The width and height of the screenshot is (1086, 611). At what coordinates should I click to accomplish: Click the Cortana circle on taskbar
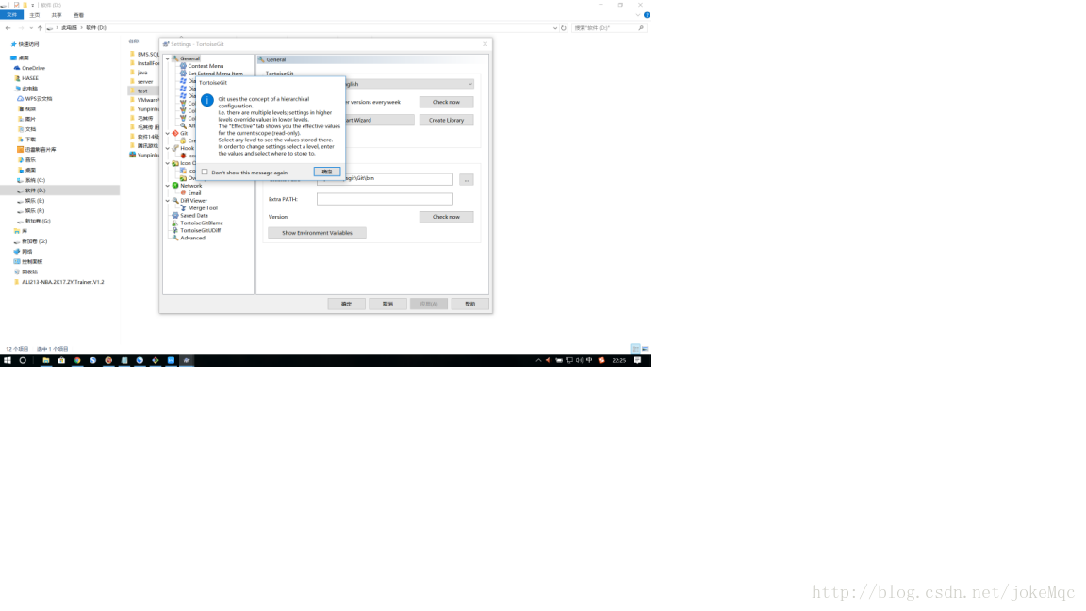click(x=23, y=360)
